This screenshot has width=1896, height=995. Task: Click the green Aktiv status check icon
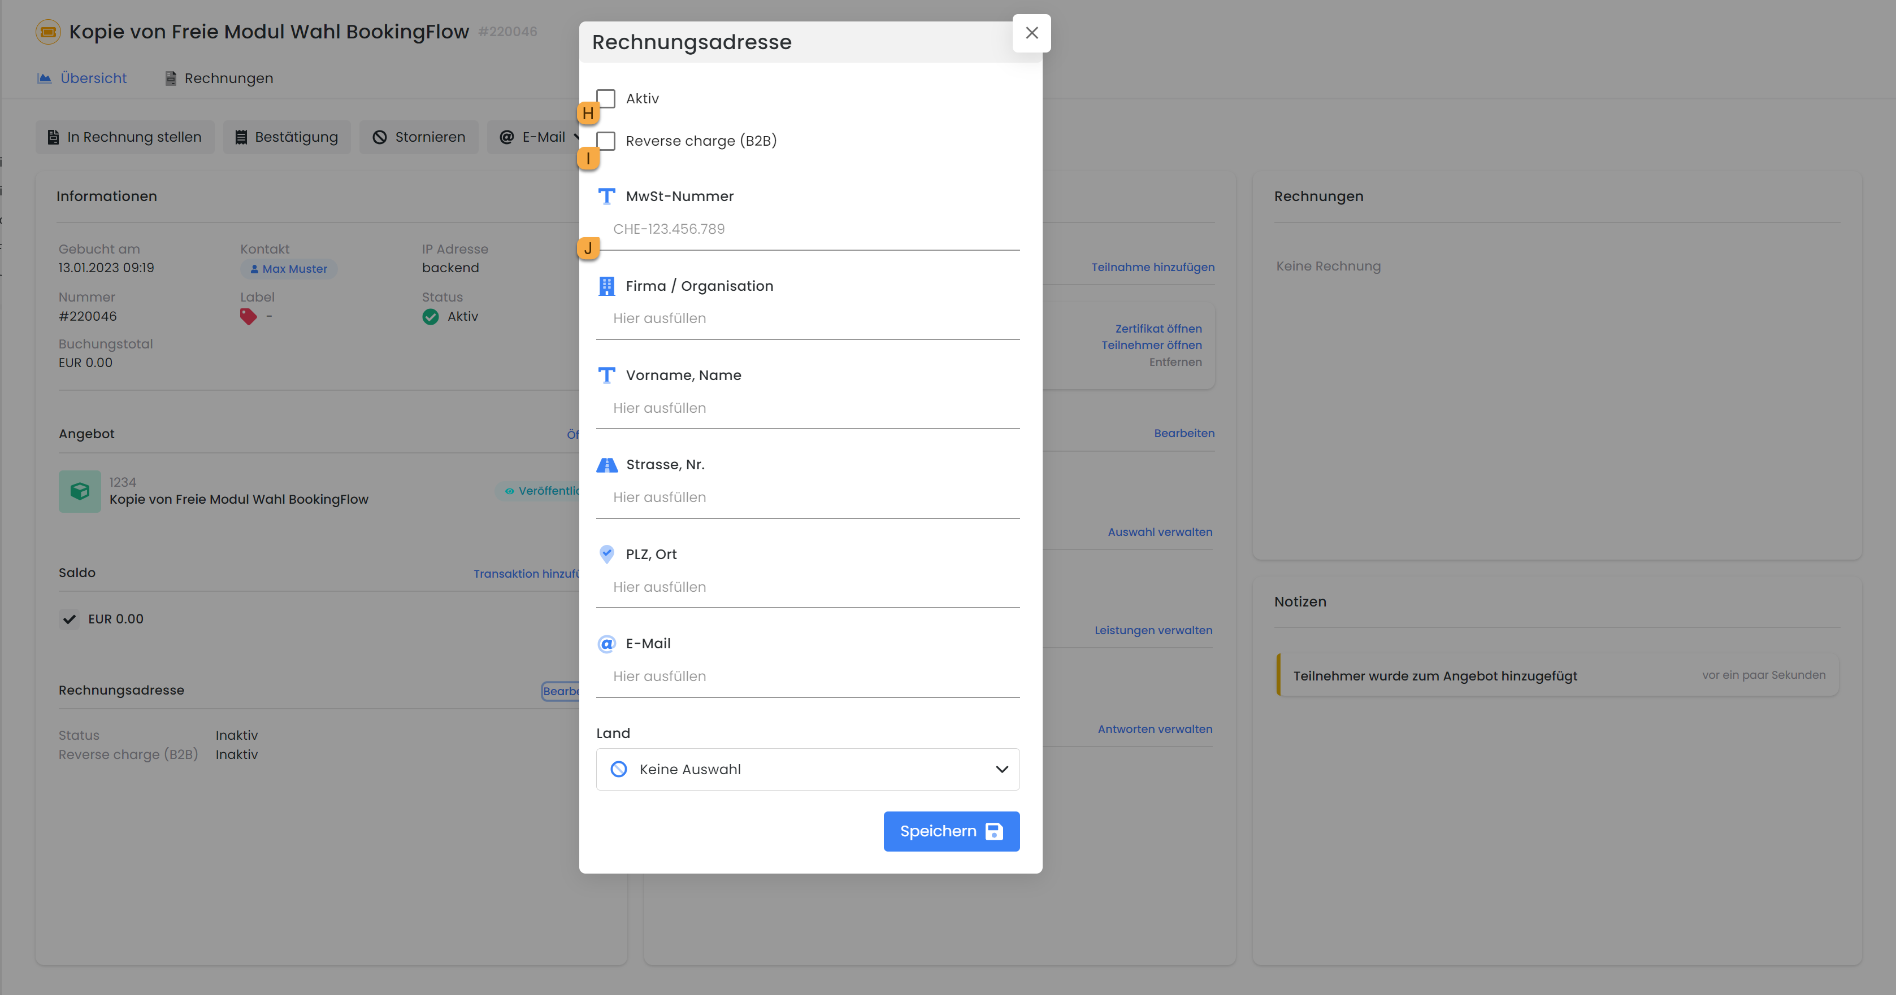[x=431, y=316]
